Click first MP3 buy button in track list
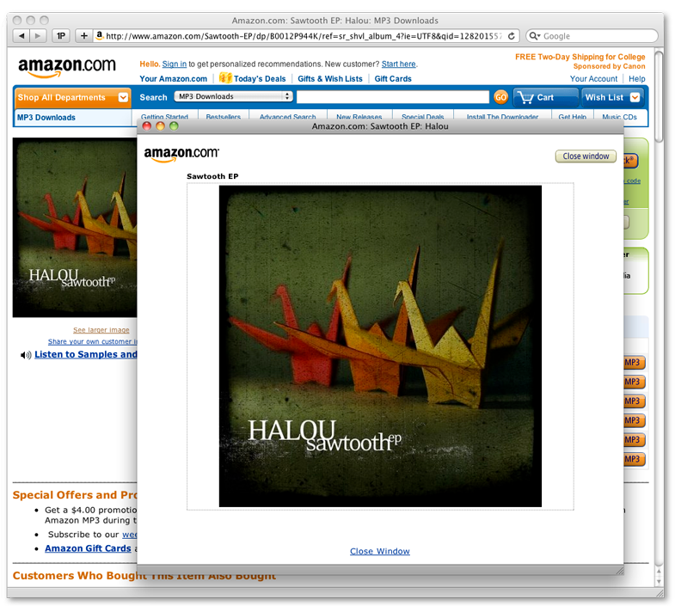The width and height of the screenshot is (675, 606). click(634, 363)
